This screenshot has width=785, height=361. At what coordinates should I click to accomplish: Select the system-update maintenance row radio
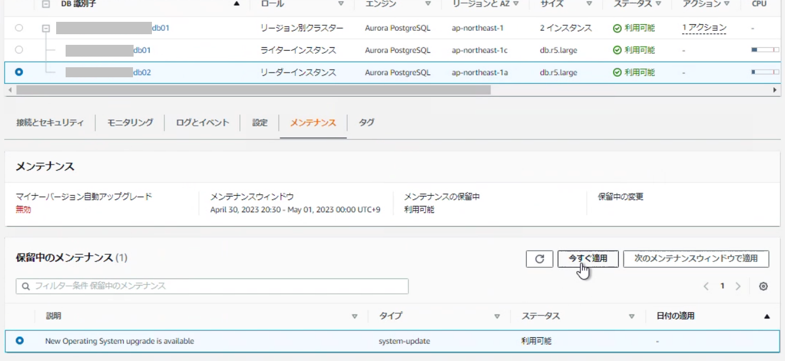pos(20,341)
